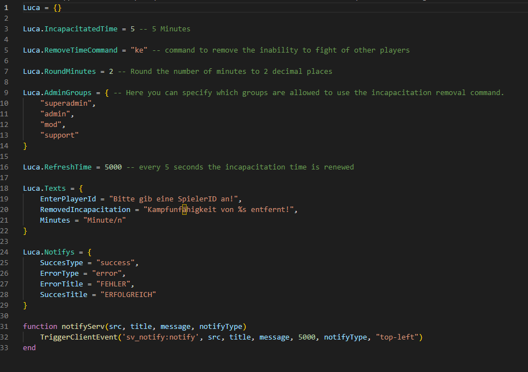Click line number 1 in the gutter
Viewport: 528px width, 372px height.
[x=6, y=7]
